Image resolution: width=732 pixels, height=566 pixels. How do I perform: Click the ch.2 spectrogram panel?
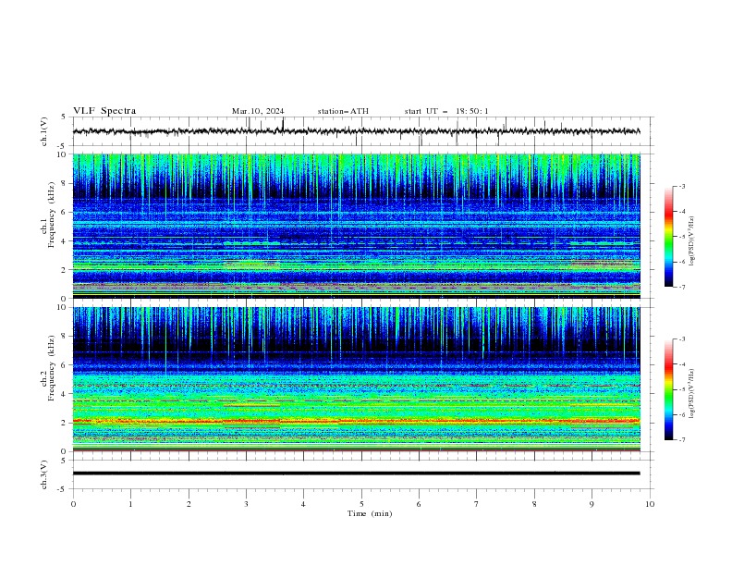[357, 379]
